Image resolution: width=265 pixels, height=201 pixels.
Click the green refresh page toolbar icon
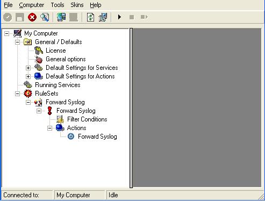point(90,17)
